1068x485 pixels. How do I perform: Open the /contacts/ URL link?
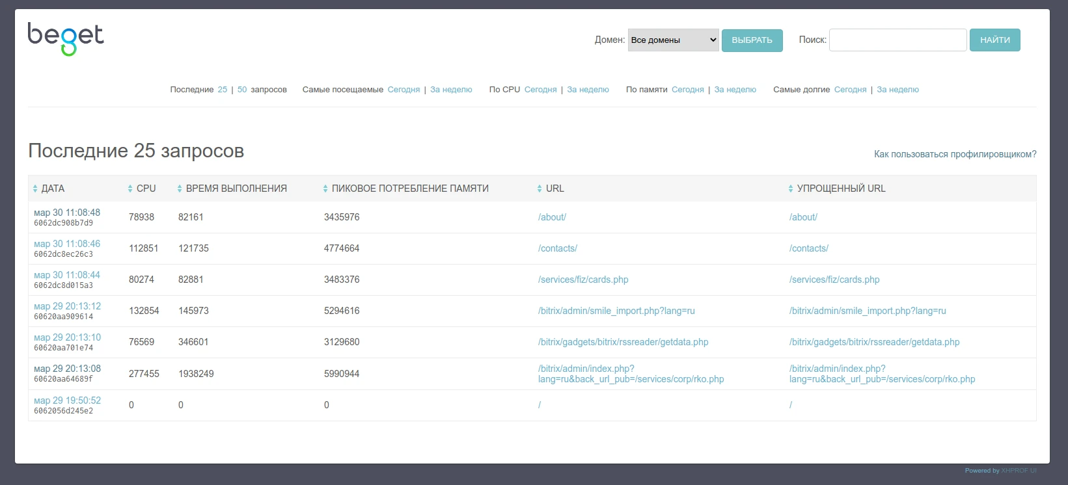point(558,248)
